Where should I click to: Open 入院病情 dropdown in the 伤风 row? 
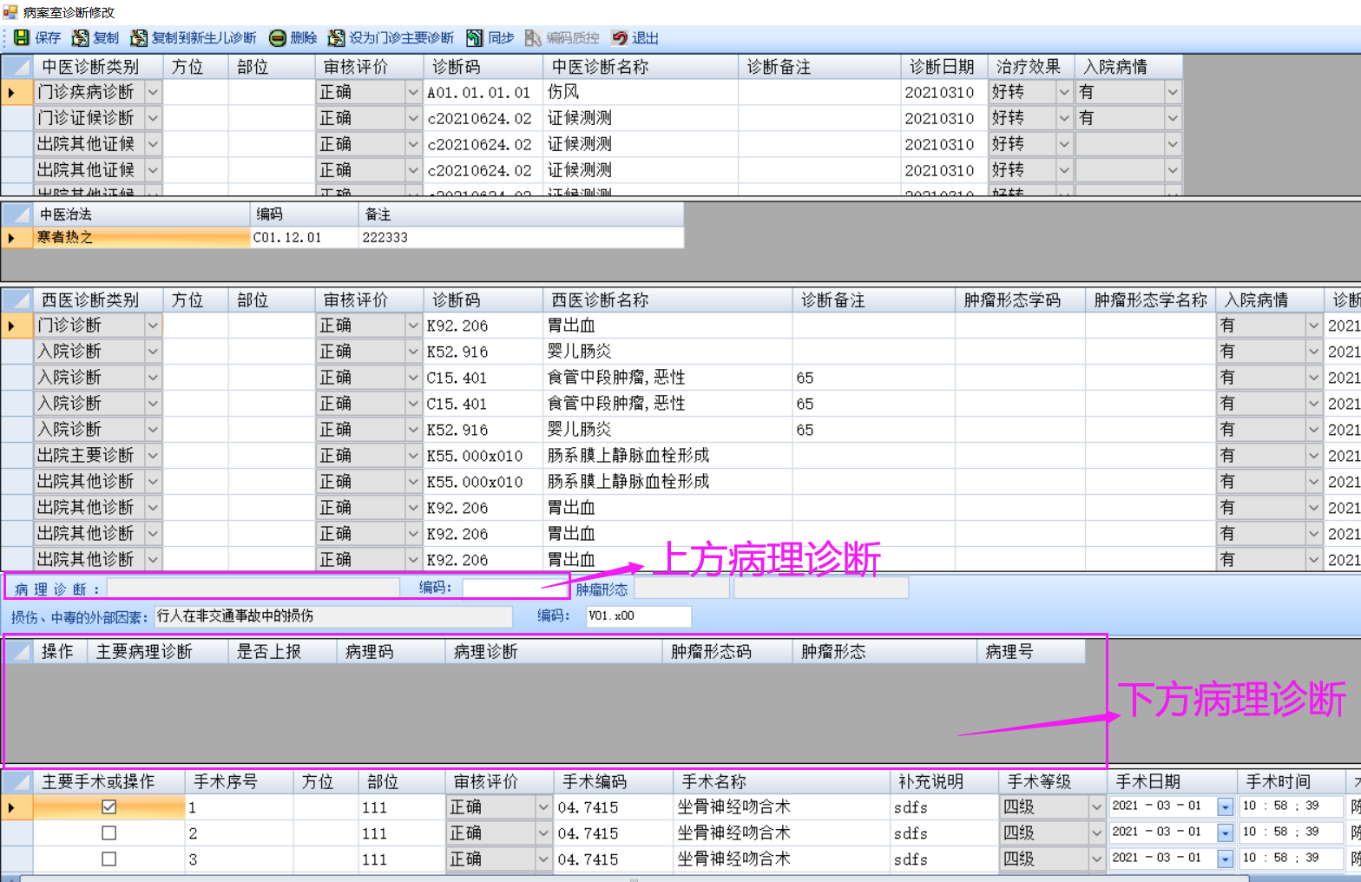click(x=1173, y=92)
